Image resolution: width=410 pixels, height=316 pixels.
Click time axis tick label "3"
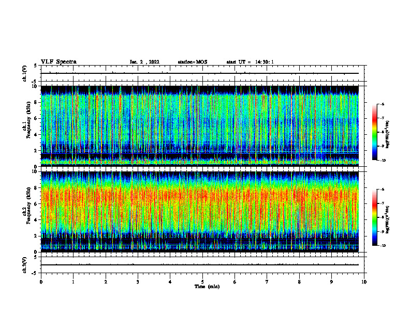tap(138, 282)
